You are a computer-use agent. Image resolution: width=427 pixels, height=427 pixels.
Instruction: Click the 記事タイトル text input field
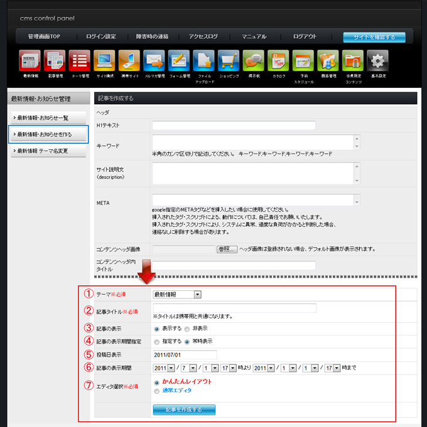click(234, 308)
